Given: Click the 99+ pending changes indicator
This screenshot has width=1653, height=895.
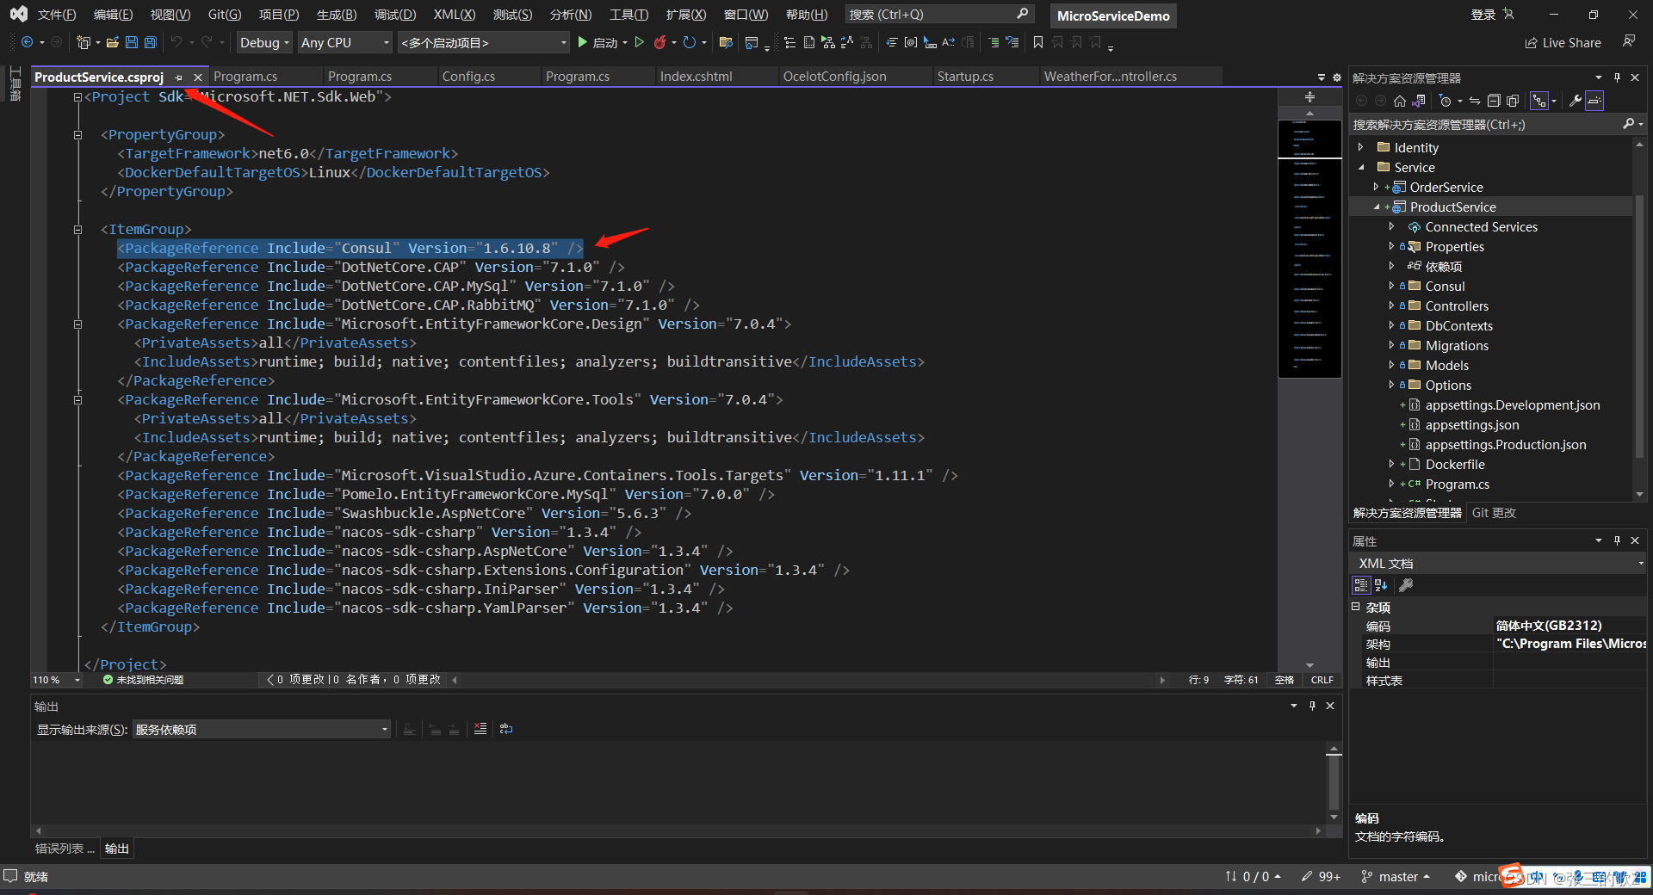Looking at the screenshot, I should click(x=1322, y=876).
